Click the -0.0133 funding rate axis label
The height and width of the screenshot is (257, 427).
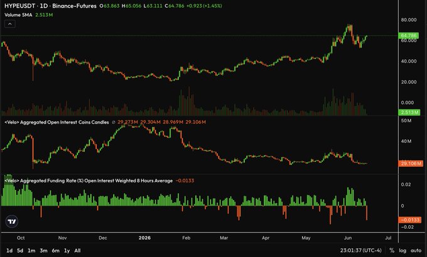(x=410, y=220)
